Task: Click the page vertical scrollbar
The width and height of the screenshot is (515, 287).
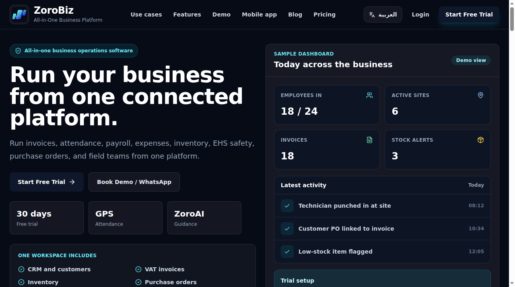Action: click(x=512, y=143)
